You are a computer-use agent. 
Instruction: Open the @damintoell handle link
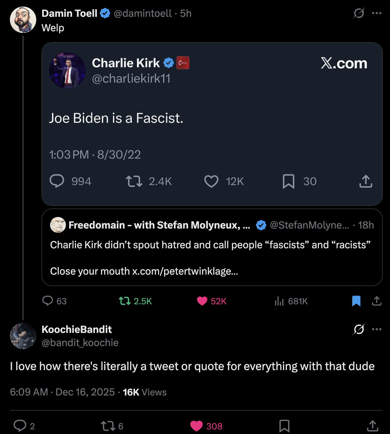143,14
